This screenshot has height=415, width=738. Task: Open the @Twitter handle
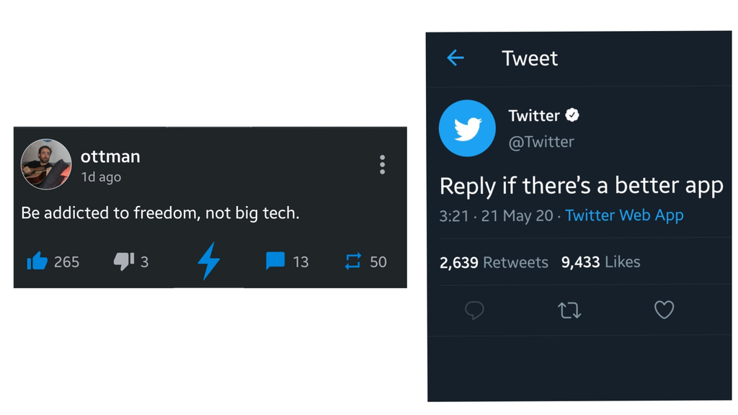pyautogui.click(x=541, y=142)
